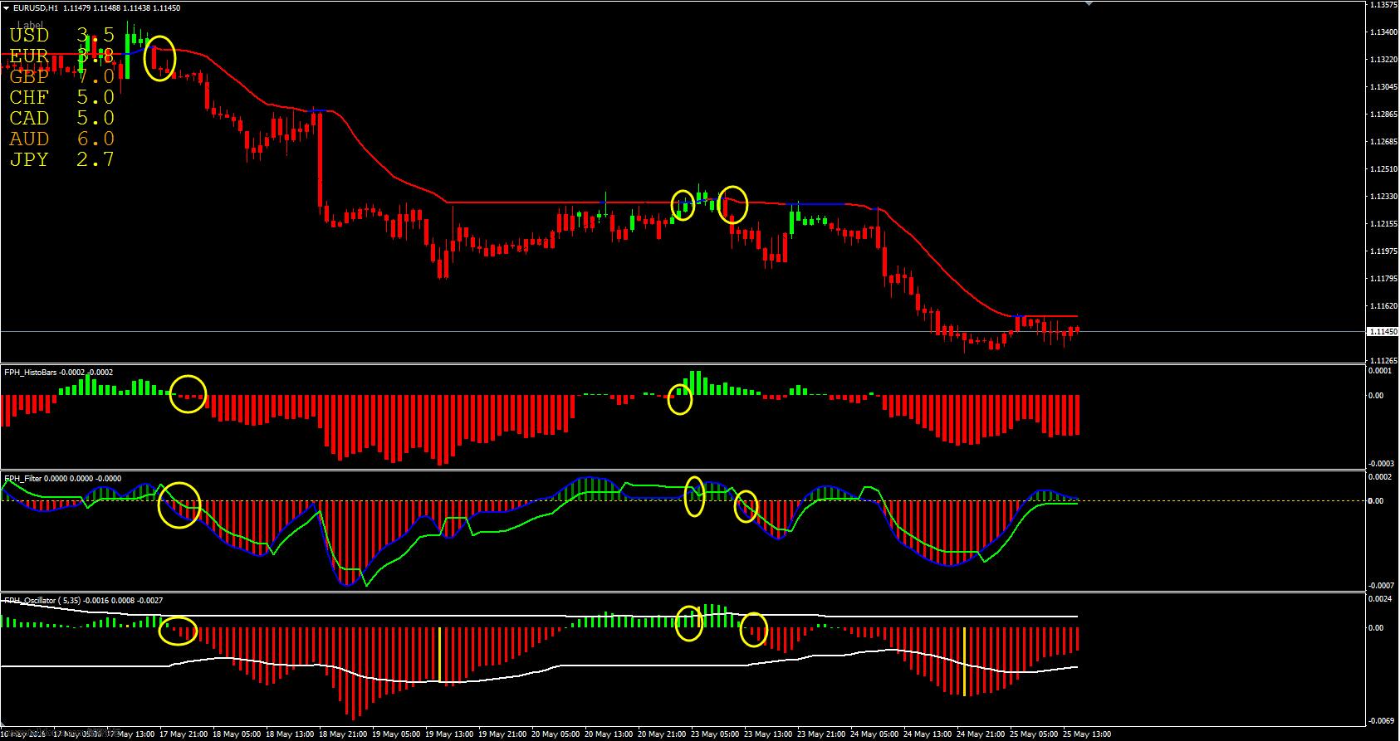Select the CAD 5.0 strength label
This screenshot has height=741, width=1400.
(x=61, y=118)
